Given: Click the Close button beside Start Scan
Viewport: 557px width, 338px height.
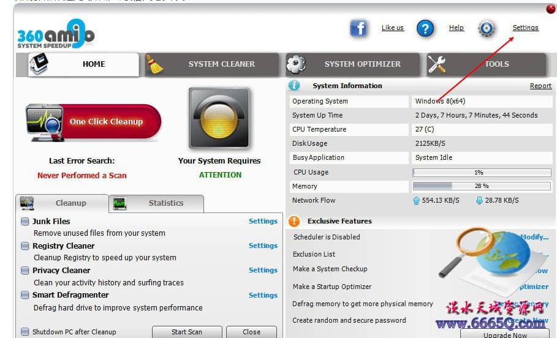Looking at the screenshot, I should pos(251,332).
